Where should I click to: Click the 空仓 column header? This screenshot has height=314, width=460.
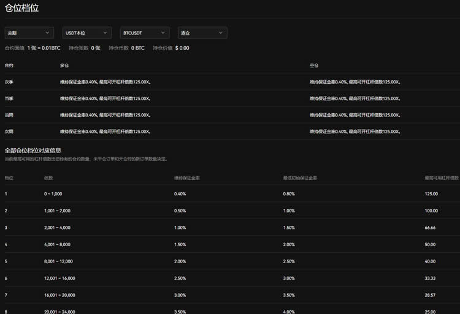point(314,65)
